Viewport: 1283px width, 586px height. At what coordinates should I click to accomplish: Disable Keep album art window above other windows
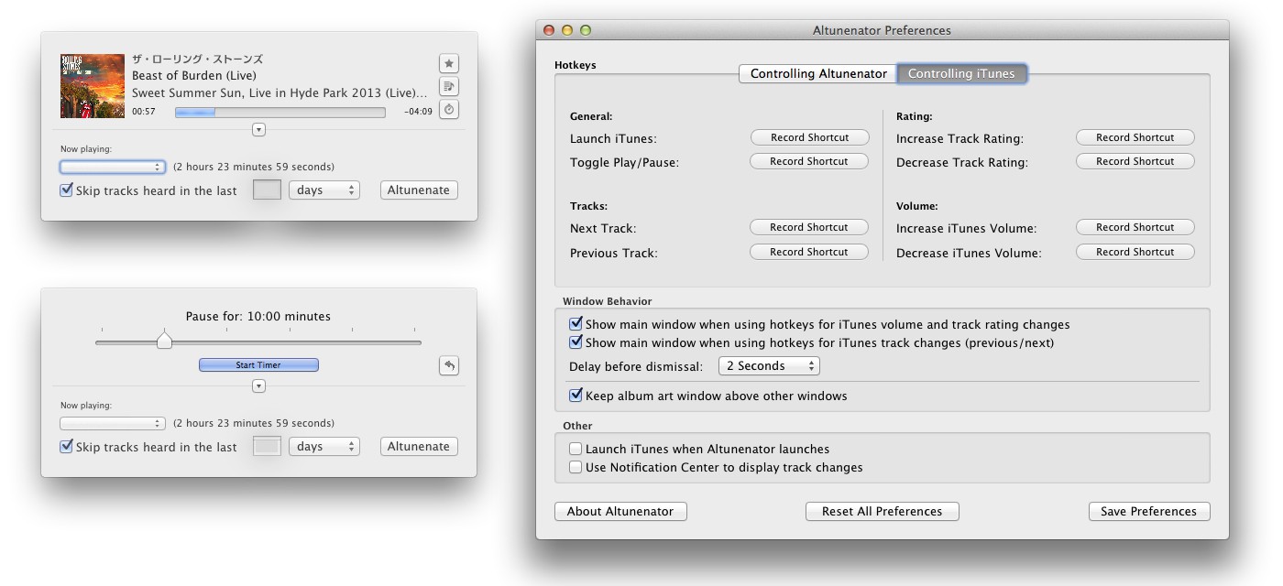pyautogui.click(x=576, y=396)
